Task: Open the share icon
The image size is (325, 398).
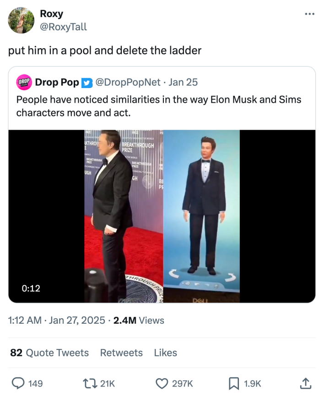Action: [306, 383]
